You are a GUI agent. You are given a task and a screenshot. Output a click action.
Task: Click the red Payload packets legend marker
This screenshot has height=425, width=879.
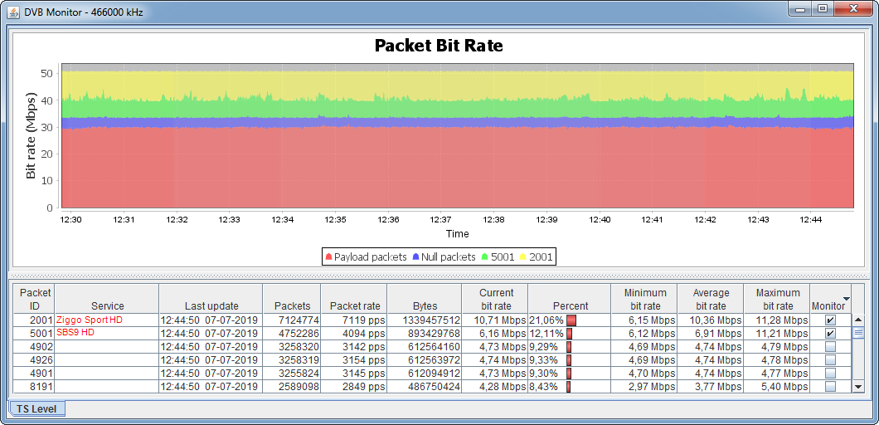click(329, 257)
